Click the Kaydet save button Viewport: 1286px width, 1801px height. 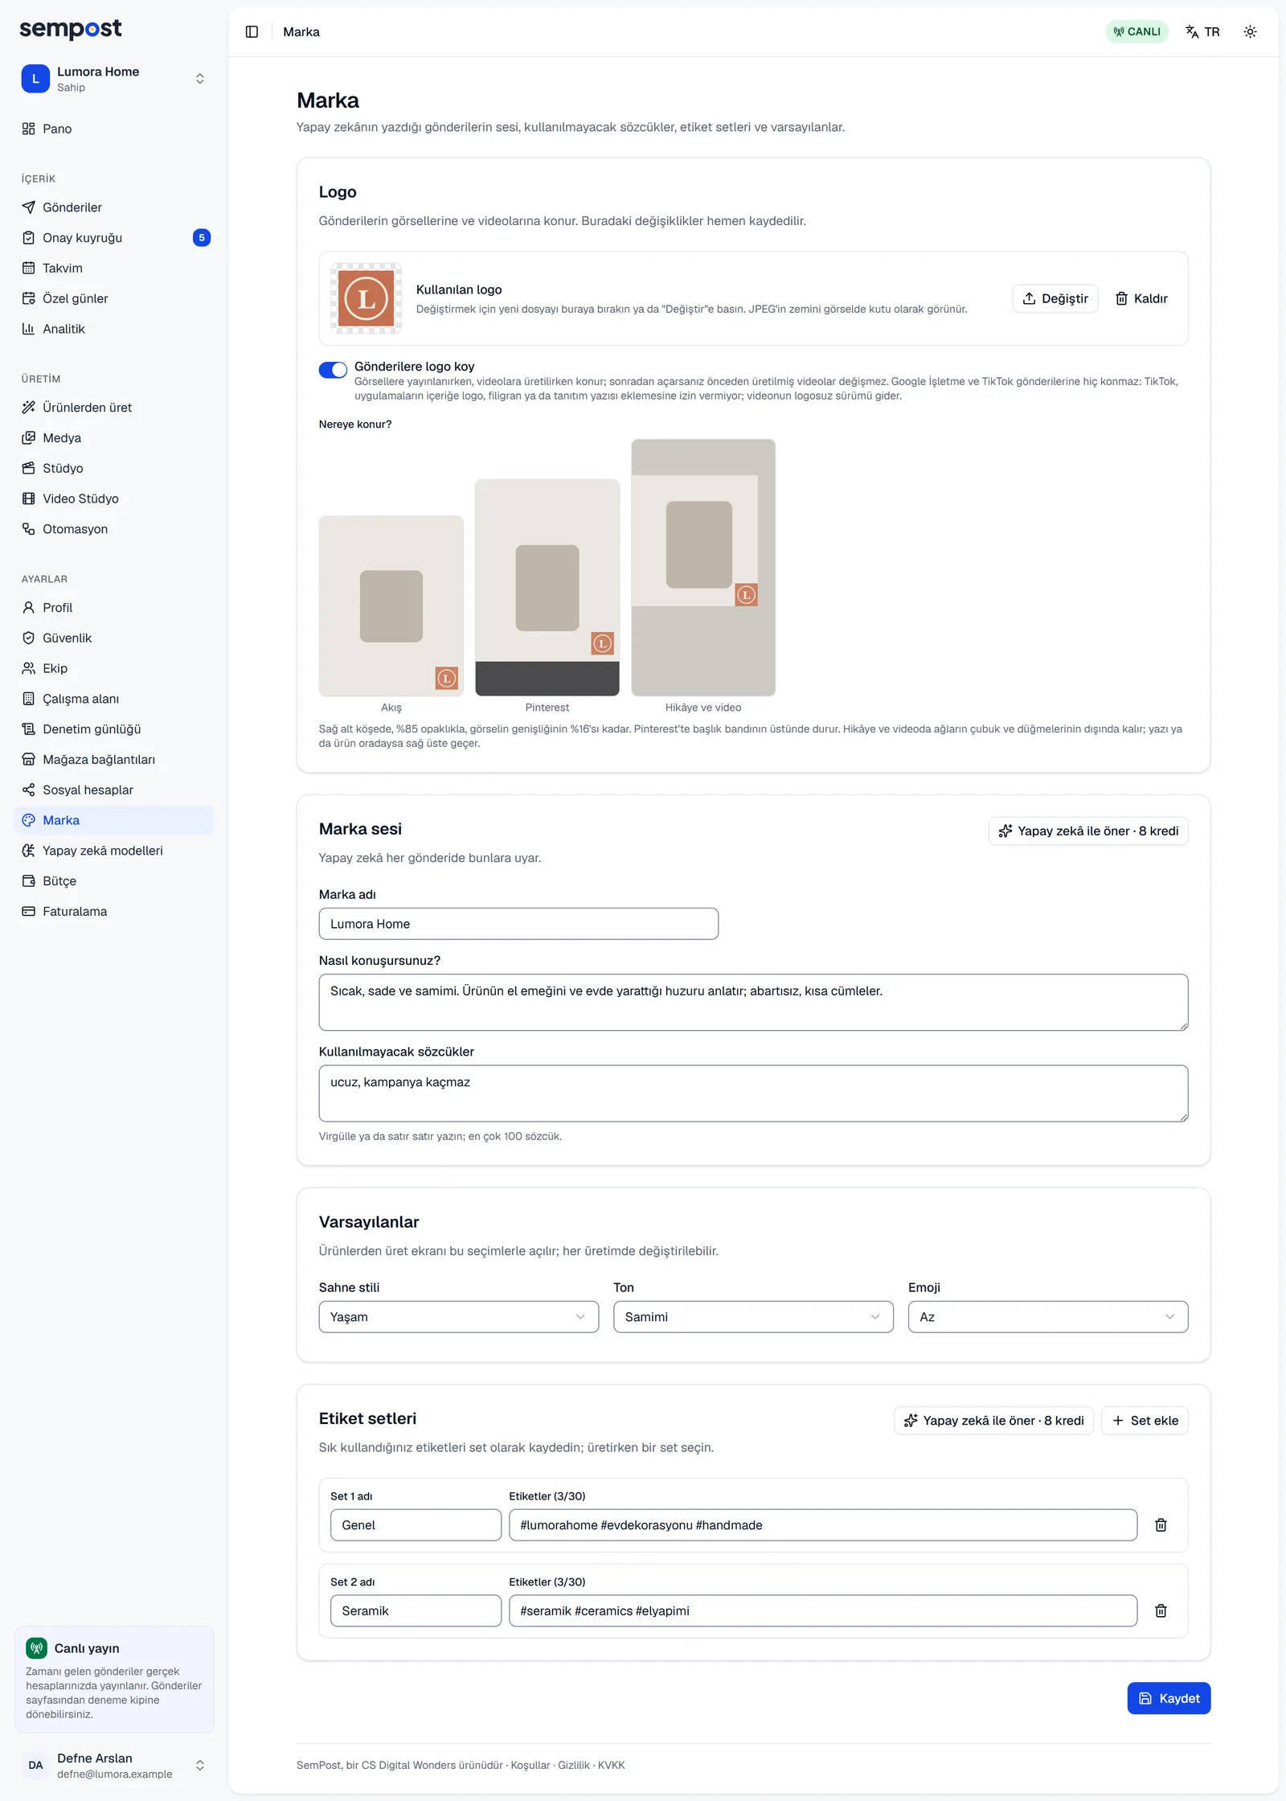tap(1169, 1698)
